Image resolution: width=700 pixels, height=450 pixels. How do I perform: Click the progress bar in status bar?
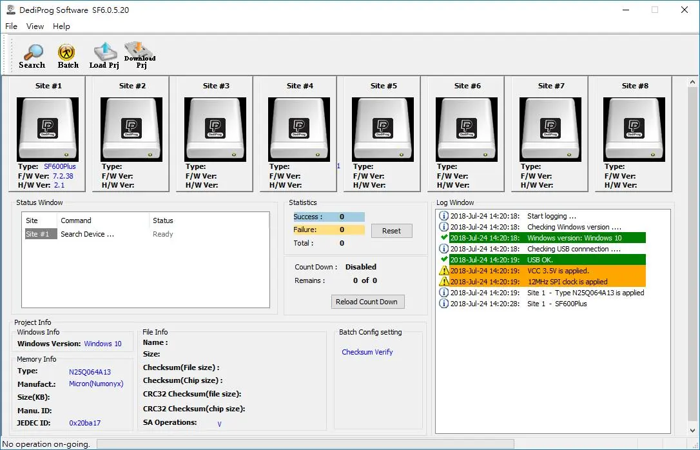(305, 444)
